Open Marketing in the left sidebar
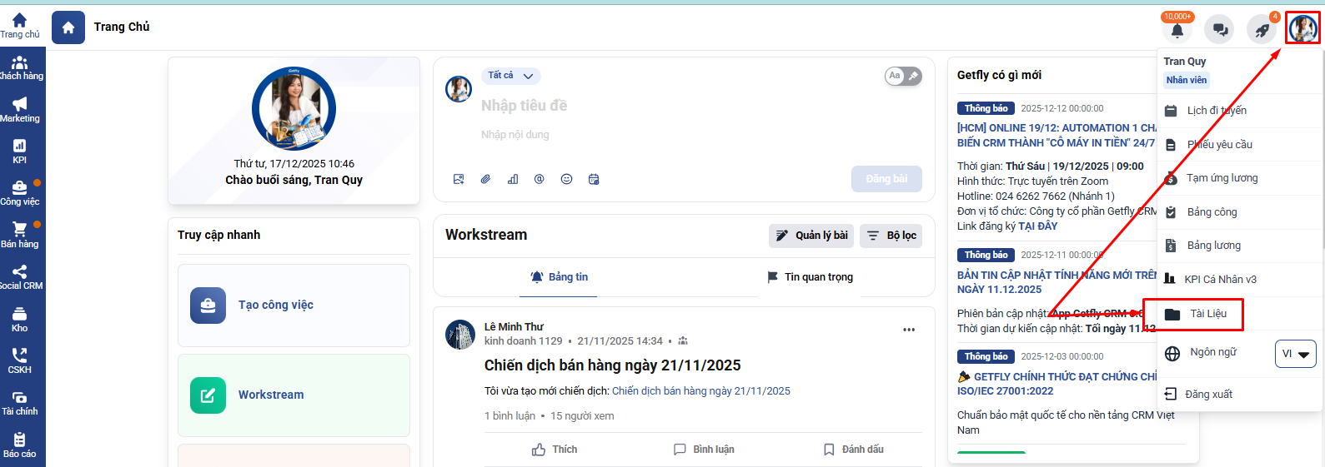The width and height of the screenshot is (1325, 467). 20,109
